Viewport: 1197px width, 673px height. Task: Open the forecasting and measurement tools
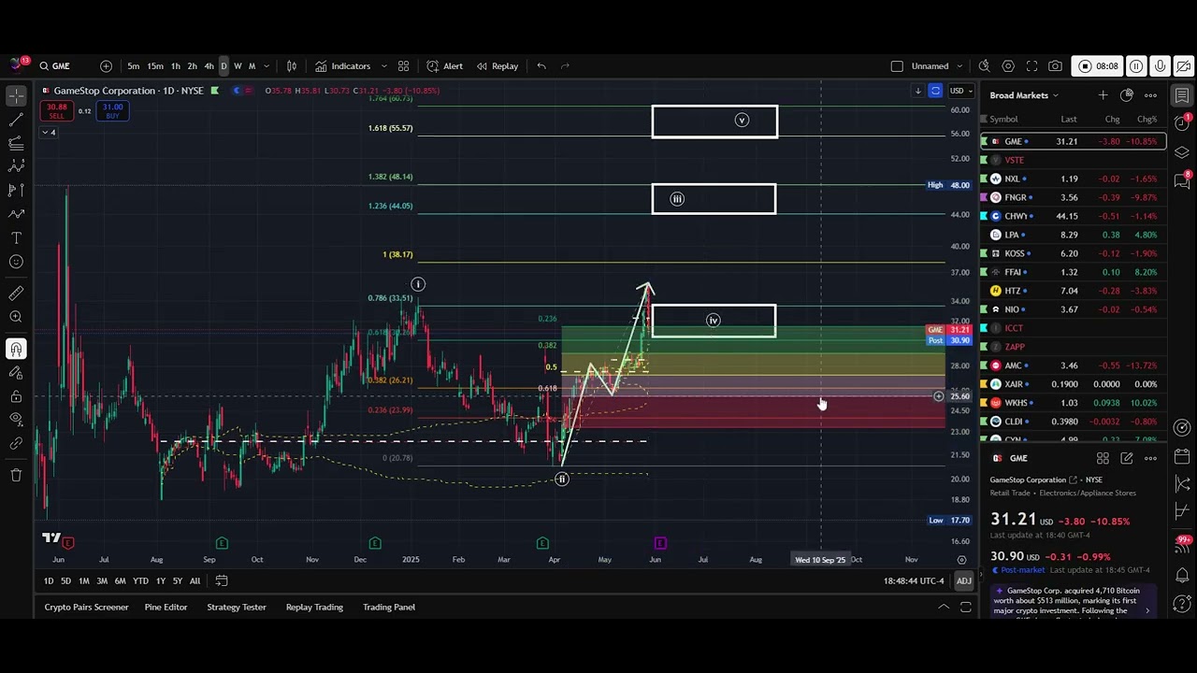coord(16,190)
